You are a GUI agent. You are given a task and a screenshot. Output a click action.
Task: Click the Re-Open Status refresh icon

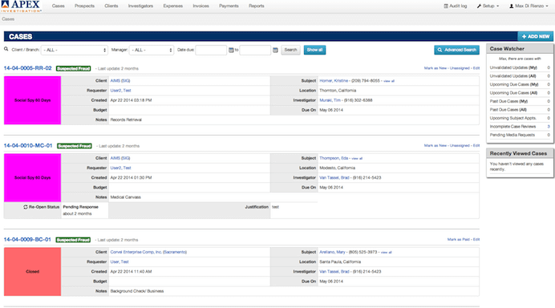tap(26, 207)
